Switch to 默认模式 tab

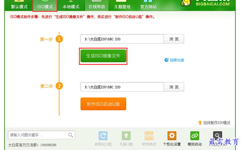[x=19, y=6]
